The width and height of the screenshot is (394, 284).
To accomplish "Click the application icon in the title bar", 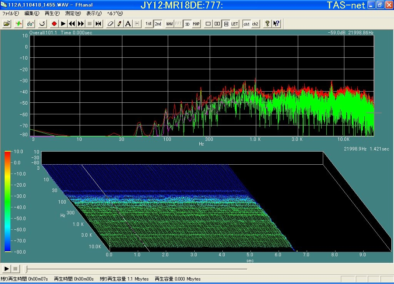I will 3,5.
